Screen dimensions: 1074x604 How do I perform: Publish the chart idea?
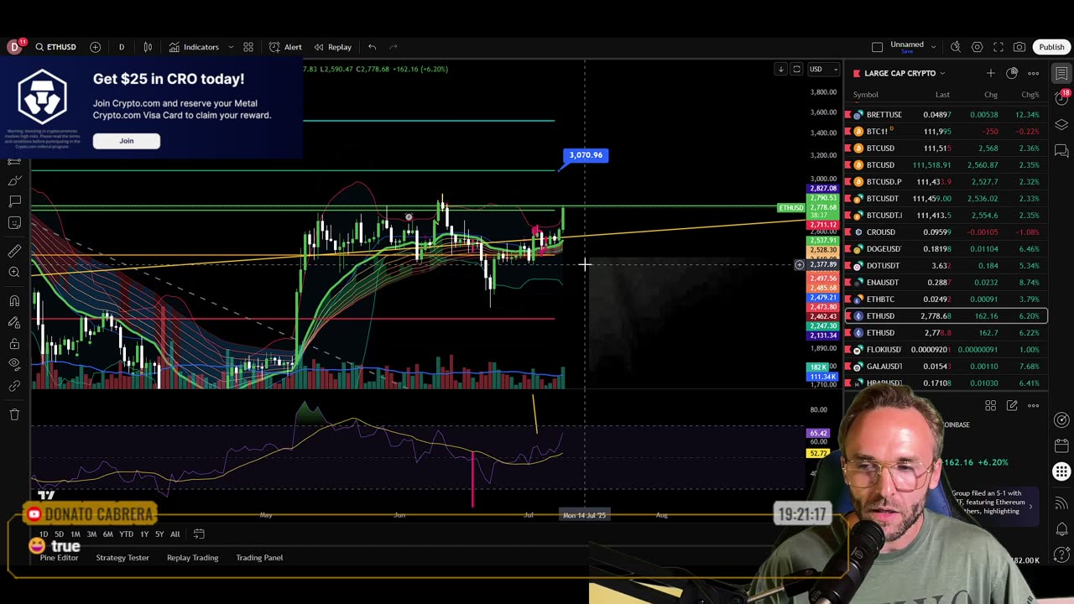click(x=1051, y=47)
